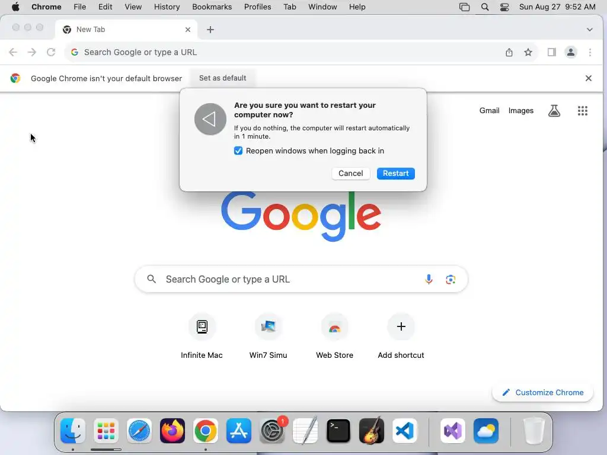Open TextEdit from the Dock
The width and height of the screenshot is (607, 455).
[x=305, y=431]
